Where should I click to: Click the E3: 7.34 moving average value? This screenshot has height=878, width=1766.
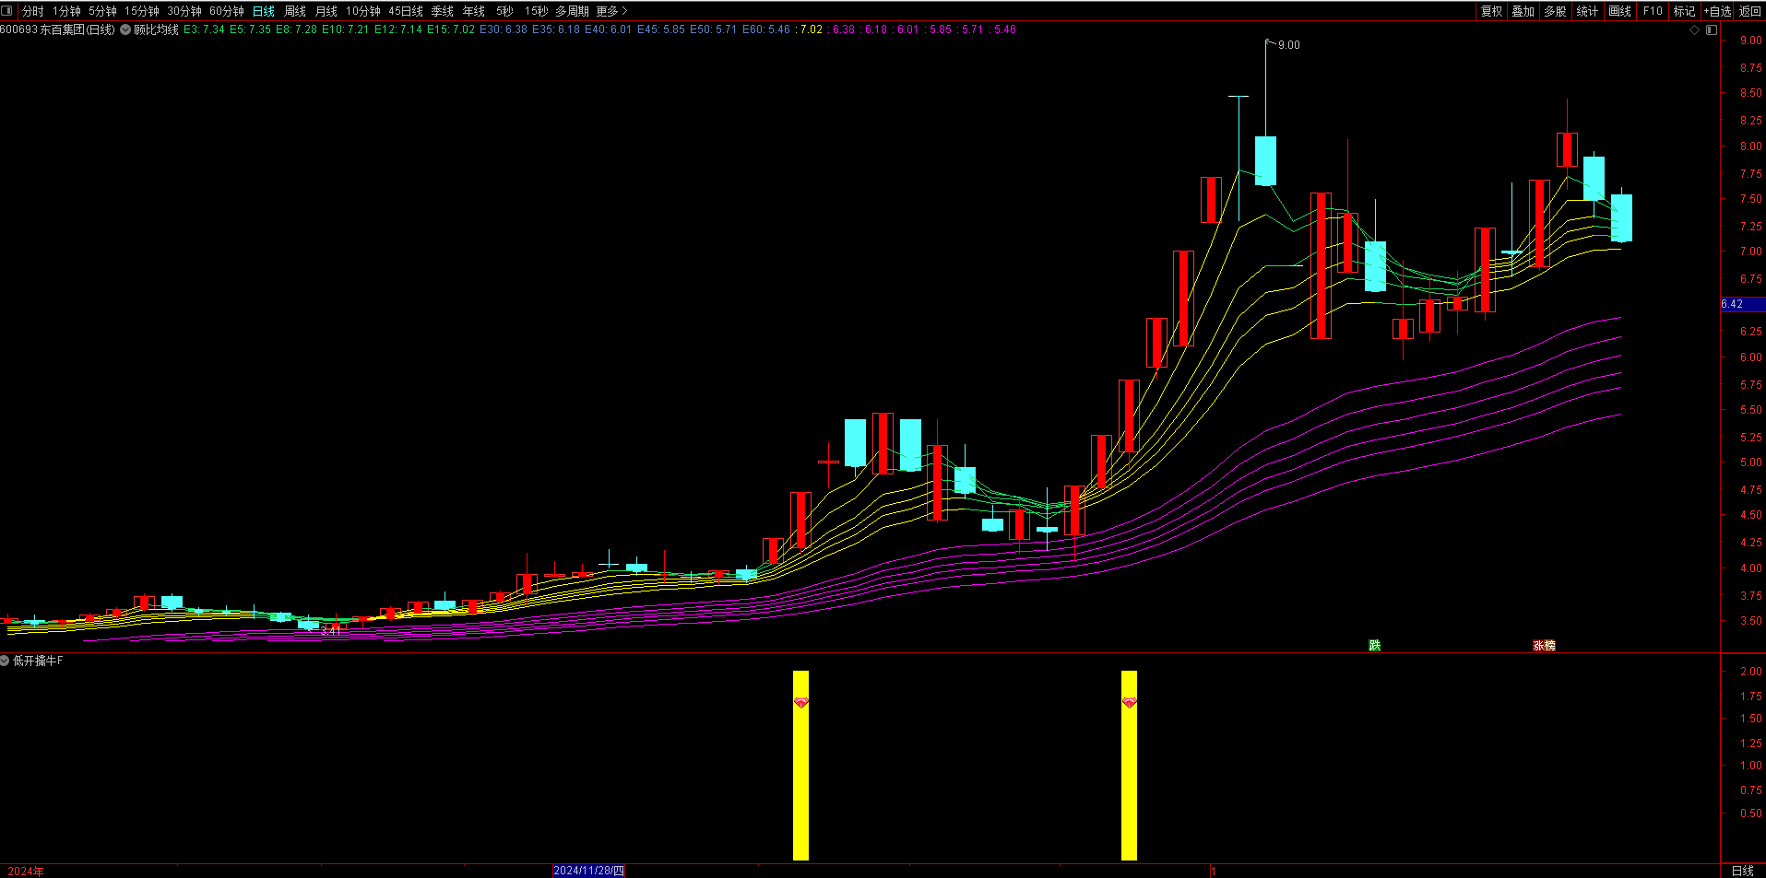coord(204,29)
